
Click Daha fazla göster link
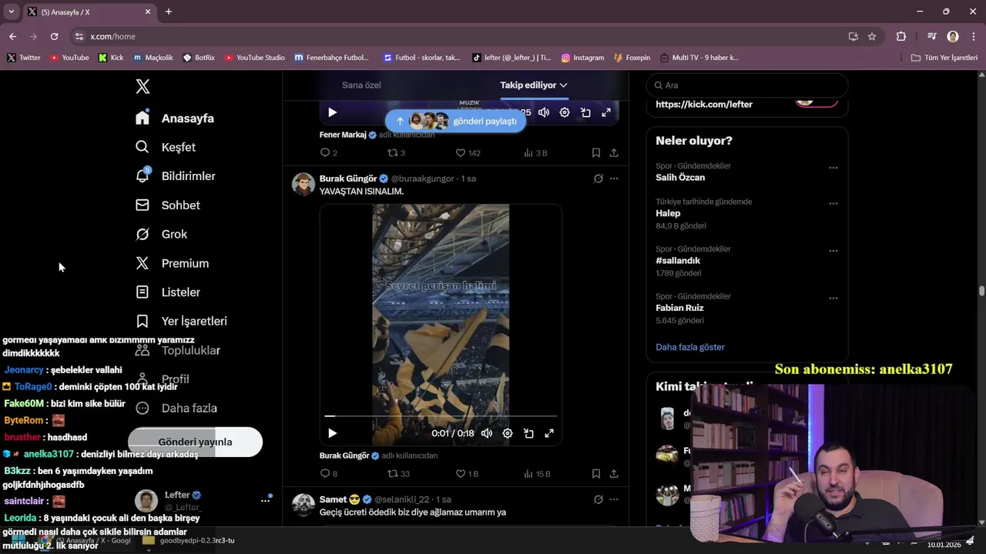pos(690,347)
